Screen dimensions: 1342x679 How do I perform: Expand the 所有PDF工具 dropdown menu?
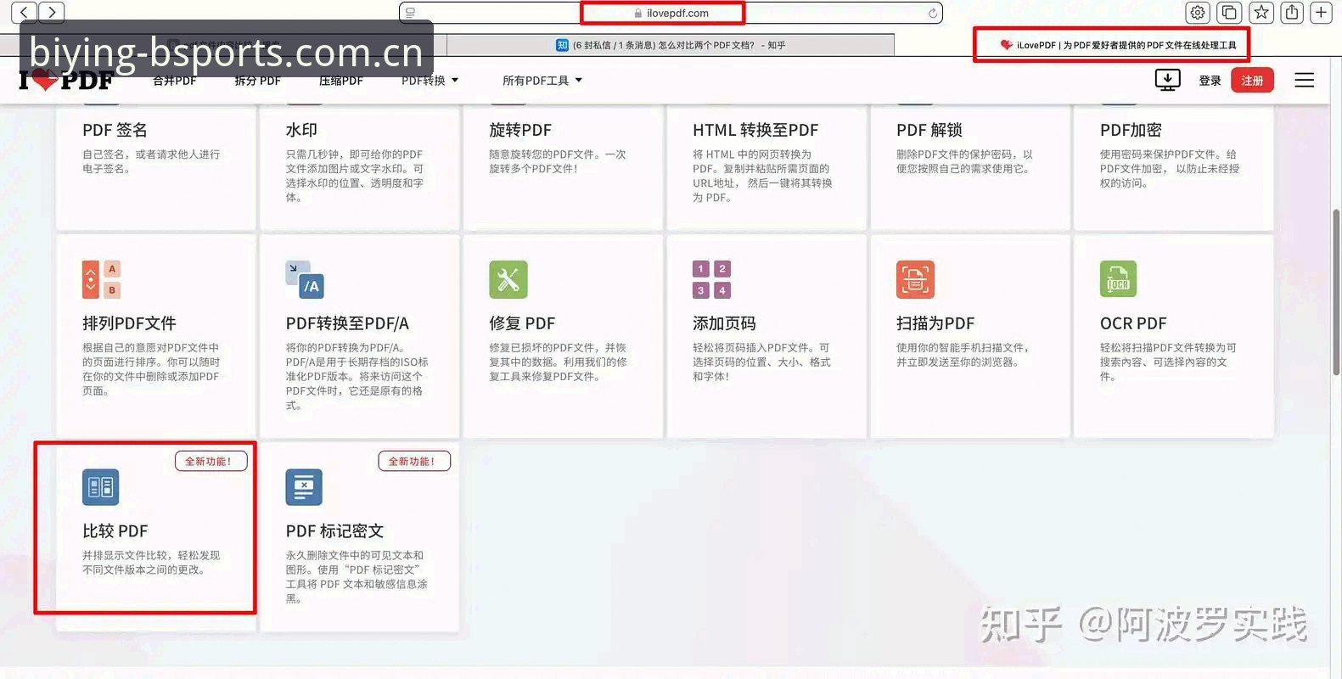542,81
